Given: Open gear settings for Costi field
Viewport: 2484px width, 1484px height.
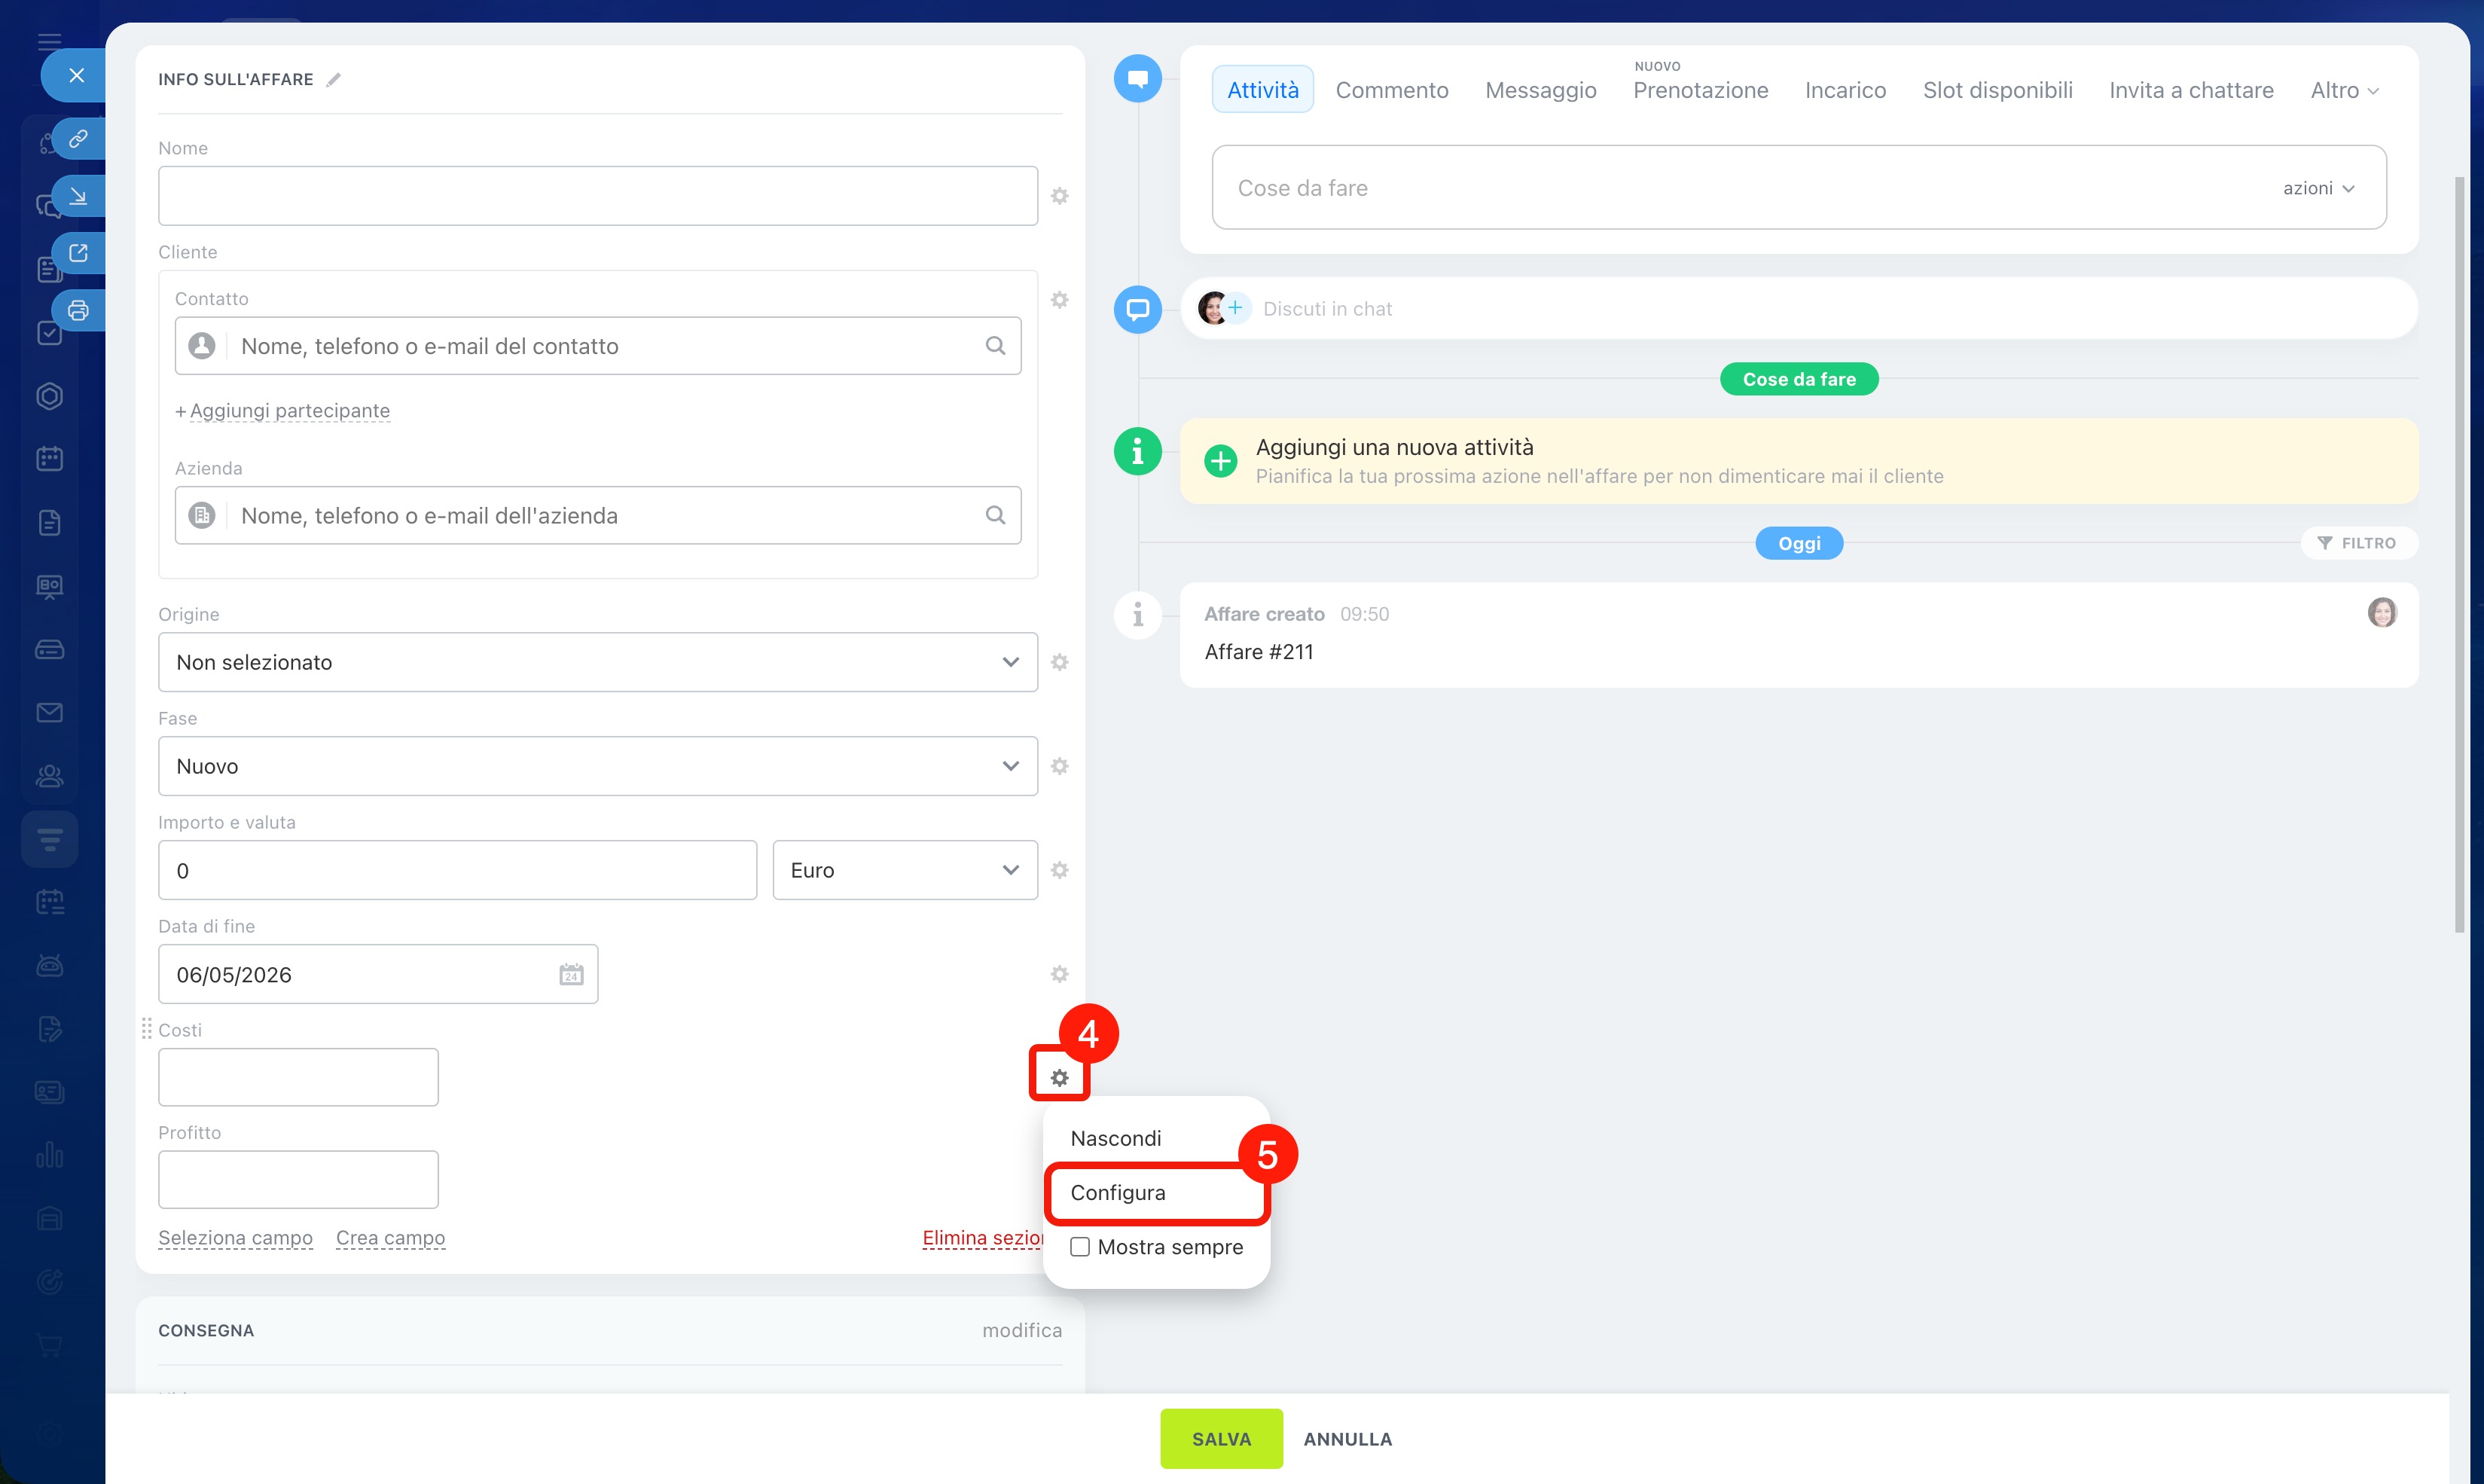Looking at the screenshot, I should pyautogui.click(x=1058, y=1077).
